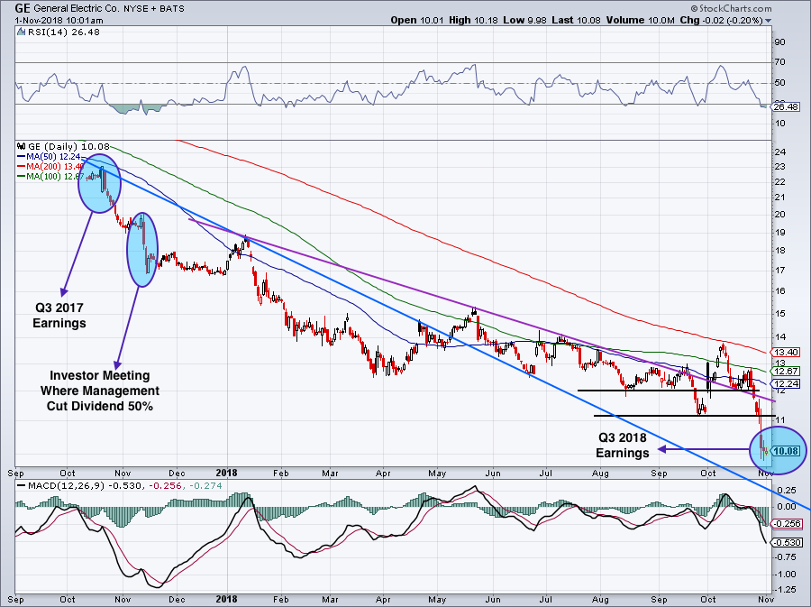Click Dec on the MACD panel date axis
Screen dimensions: 811x607
point(177,599)
